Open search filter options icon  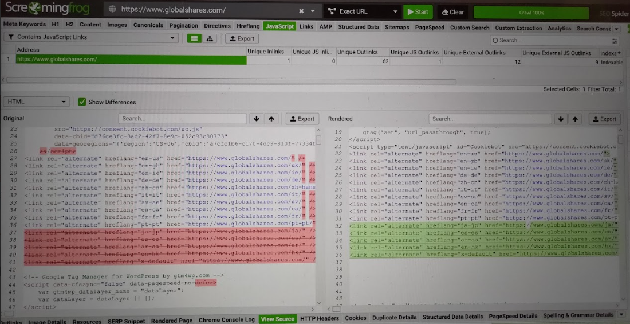click(x=615, y=41)
